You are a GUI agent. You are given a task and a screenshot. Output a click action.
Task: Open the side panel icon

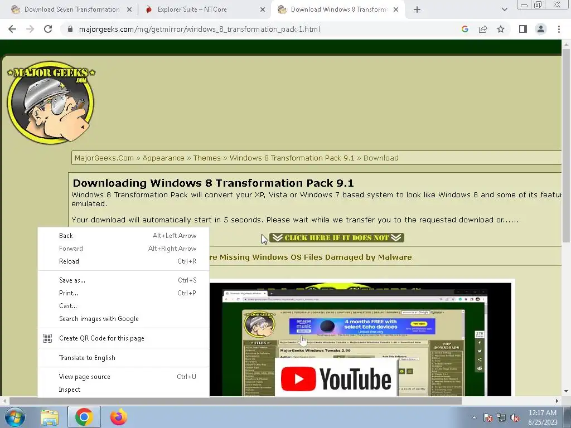coord(523,29)
